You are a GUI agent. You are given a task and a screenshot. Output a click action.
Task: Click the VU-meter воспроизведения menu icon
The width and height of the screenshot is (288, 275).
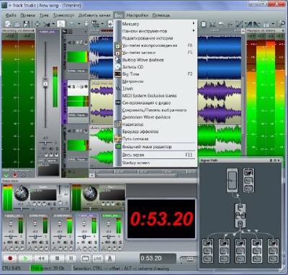coord(118,45)
